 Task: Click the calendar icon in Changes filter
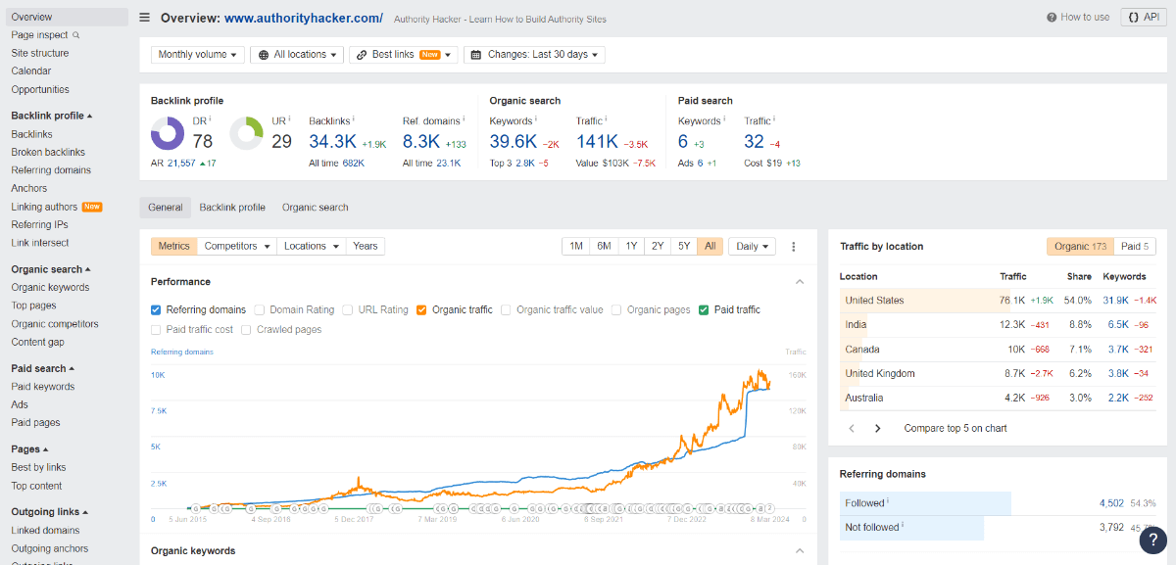coord(476,55)
